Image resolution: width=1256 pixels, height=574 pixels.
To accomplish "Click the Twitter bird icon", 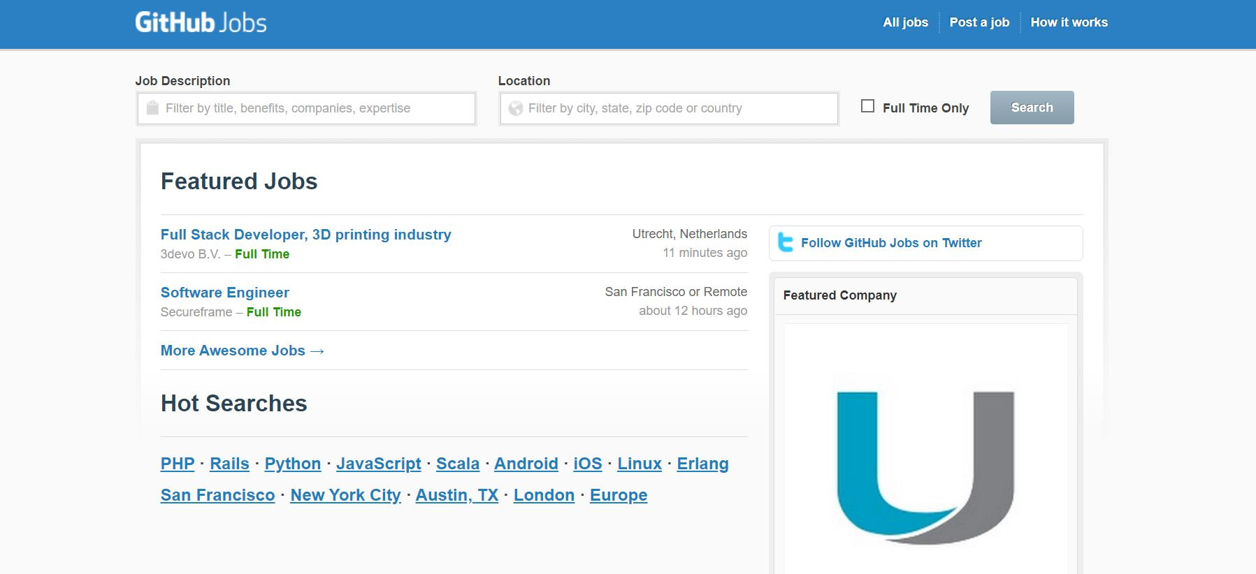I will 786,242.
